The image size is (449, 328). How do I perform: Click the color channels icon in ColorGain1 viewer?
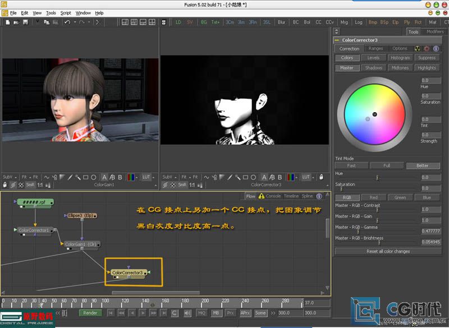[131, 177]
